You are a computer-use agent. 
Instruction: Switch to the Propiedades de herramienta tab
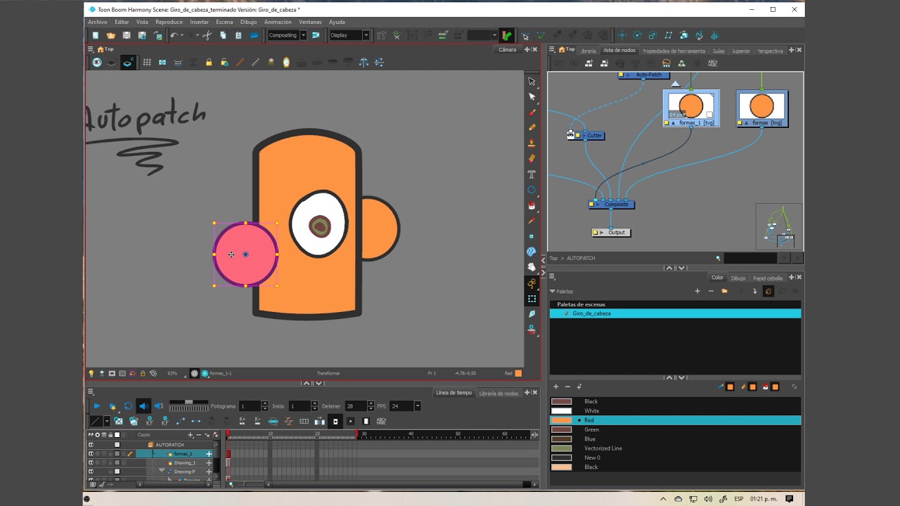coord(674,51)
